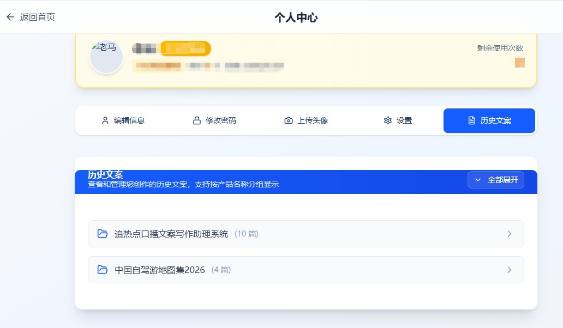Screen dimensions: 563x328
Task: Click the lock icon on 修改密码
Action: (x=197, y=120)
